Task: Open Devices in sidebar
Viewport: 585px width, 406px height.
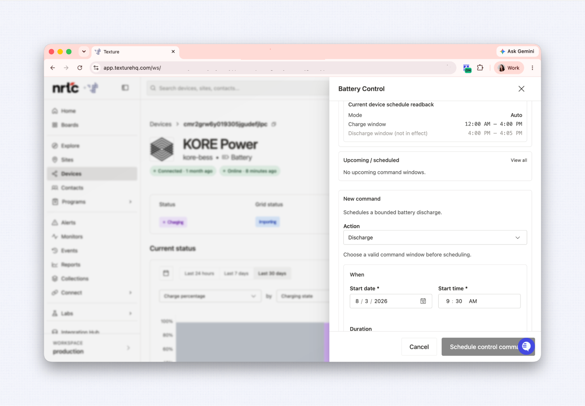Action: click(x=92, y=174)
